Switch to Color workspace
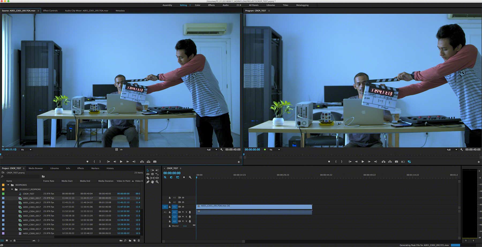This screenshot has width=482, height=247. pyautogui.click(x=198, y=5)
